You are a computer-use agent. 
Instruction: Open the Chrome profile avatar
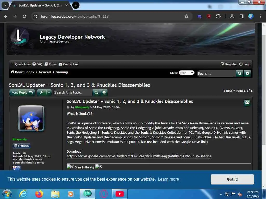251,16
